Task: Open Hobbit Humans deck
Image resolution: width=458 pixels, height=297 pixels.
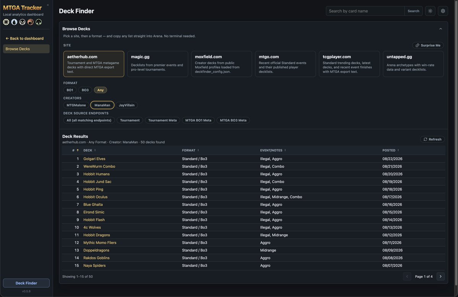Action: (96, 174)
